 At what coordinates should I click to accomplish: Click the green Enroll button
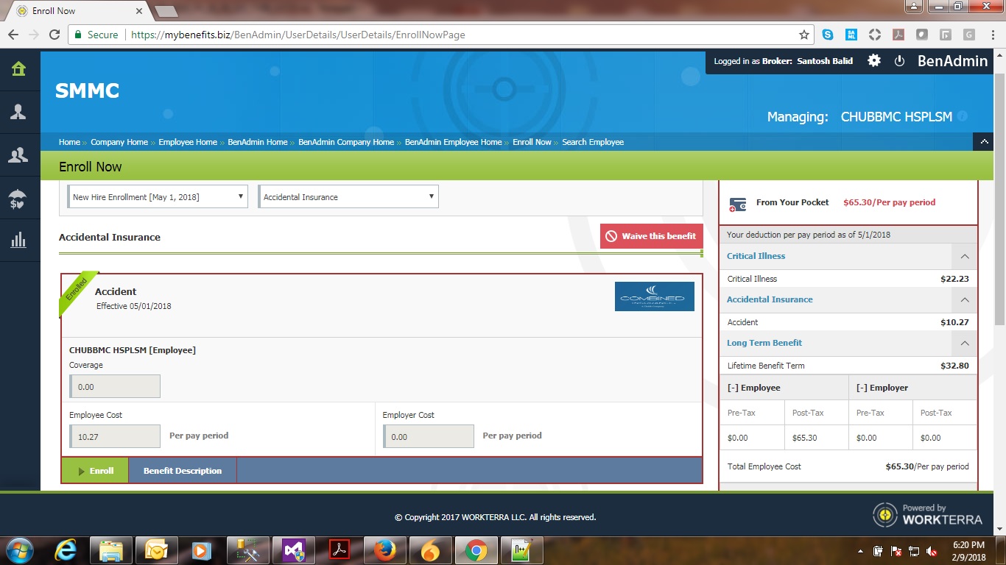click(x=95, y=471)
